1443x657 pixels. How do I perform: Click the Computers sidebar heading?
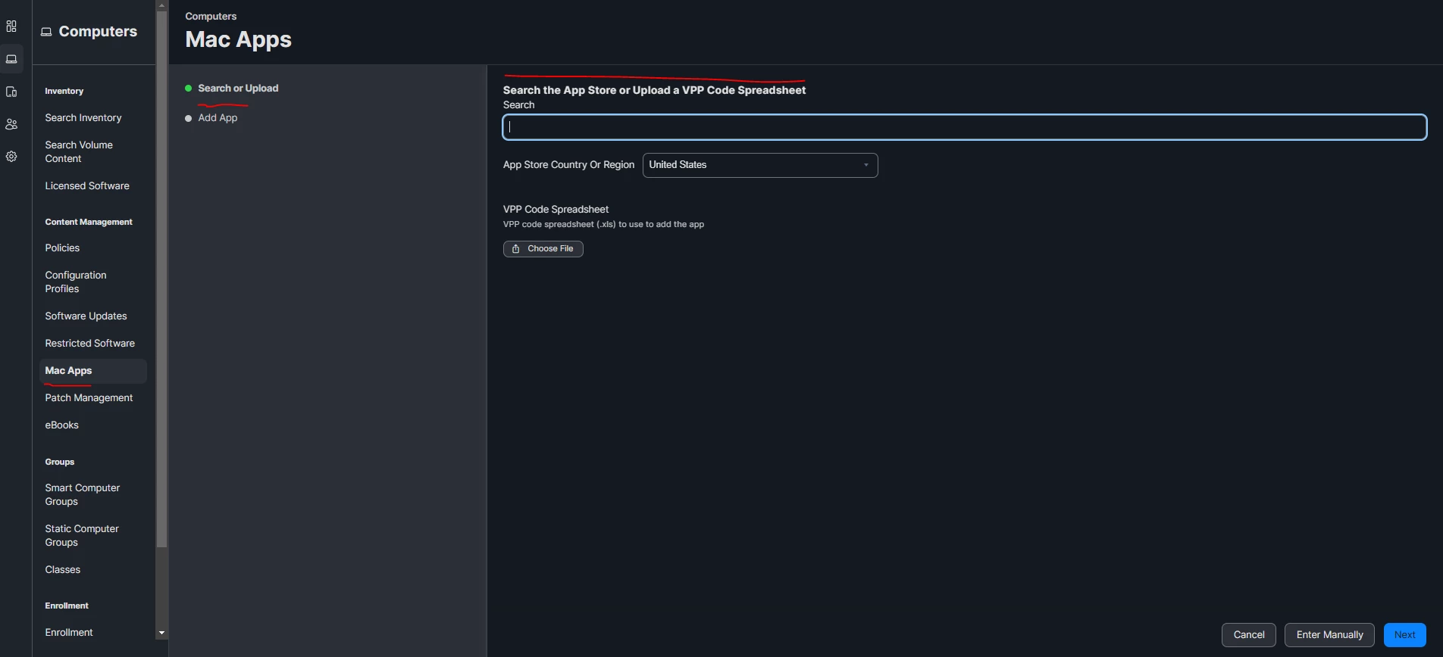tap(98, 32)
